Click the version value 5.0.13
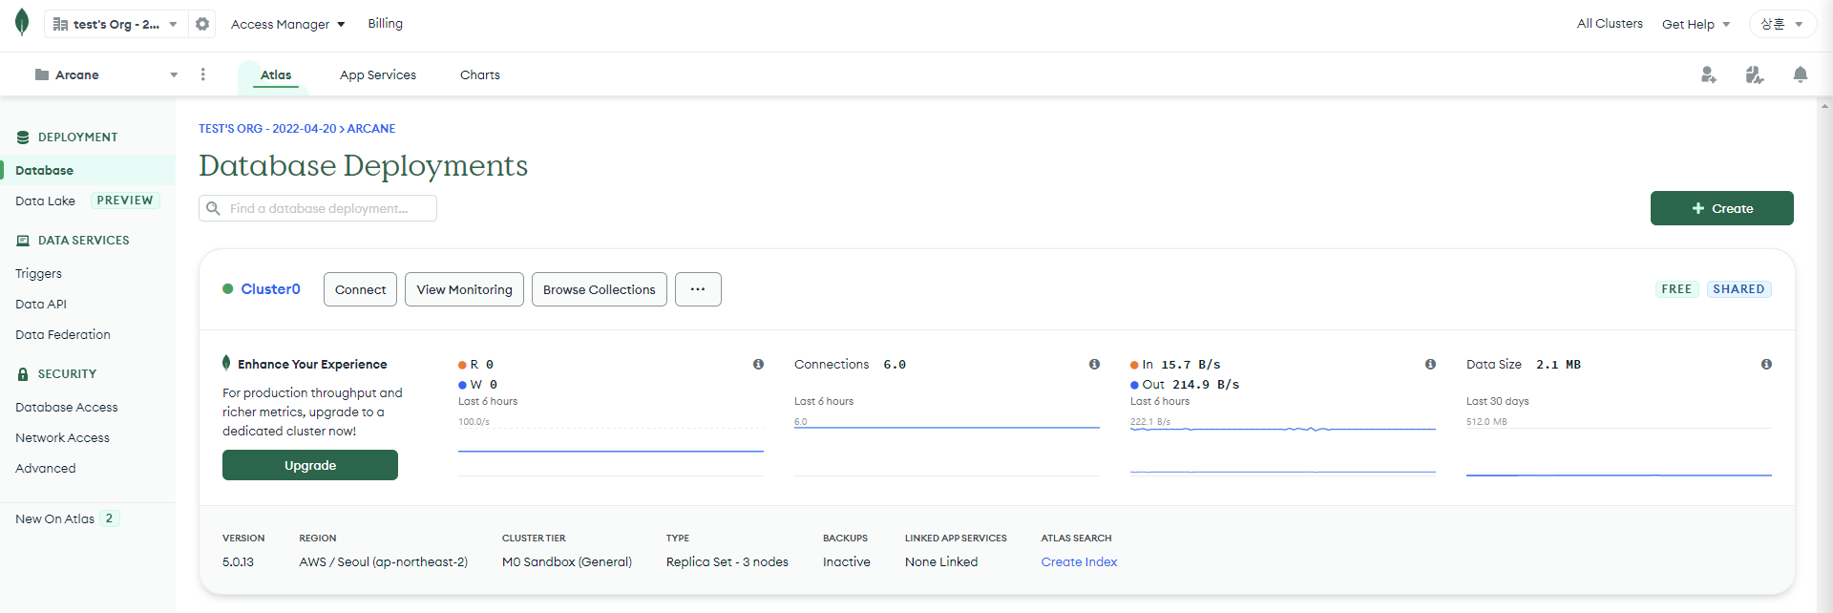The height and width of the screenshot is (613, 1833). [239, 561]
